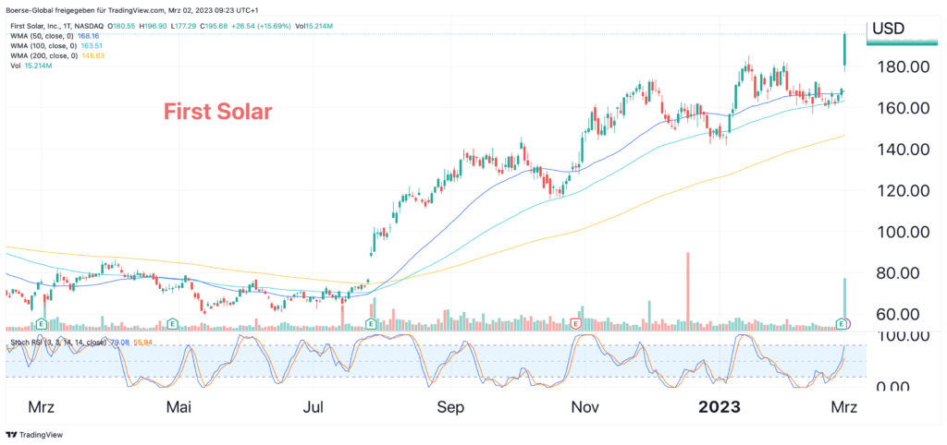Click the 160.00 price axis label

903,109
